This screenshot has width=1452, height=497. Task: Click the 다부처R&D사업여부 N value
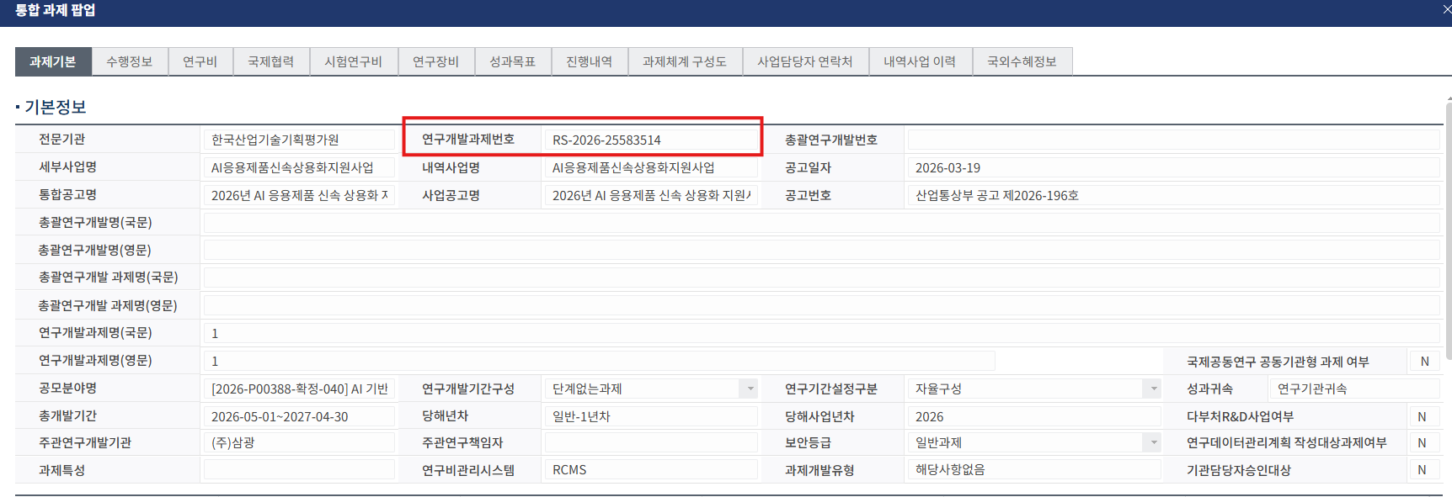coord(1425,416)
